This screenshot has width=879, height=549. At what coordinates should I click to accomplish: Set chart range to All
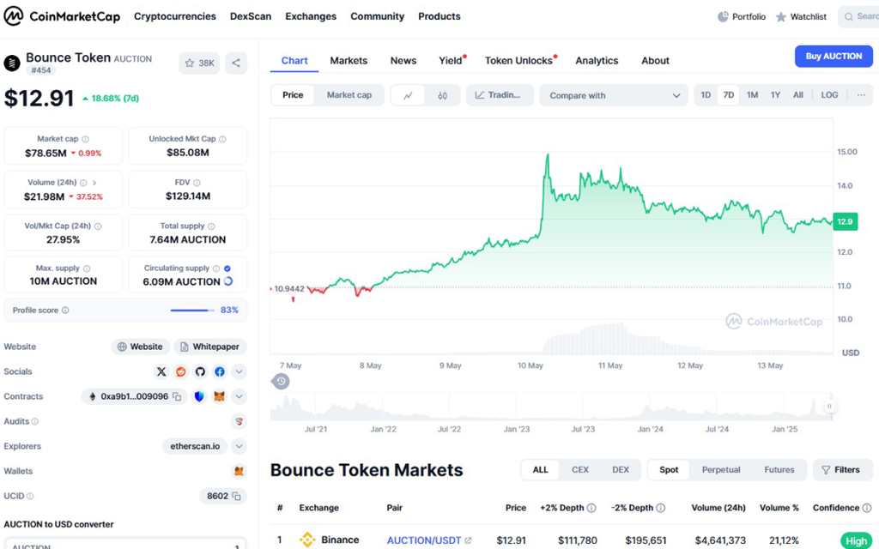pyautogui.click(x=798, y=95)
